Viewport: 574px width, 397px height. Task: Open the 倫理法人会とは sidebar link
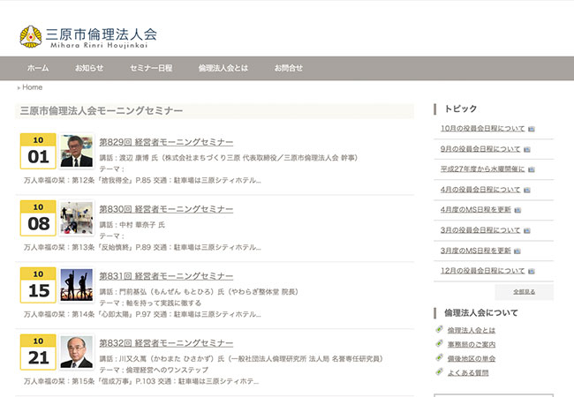click(472, 330)
